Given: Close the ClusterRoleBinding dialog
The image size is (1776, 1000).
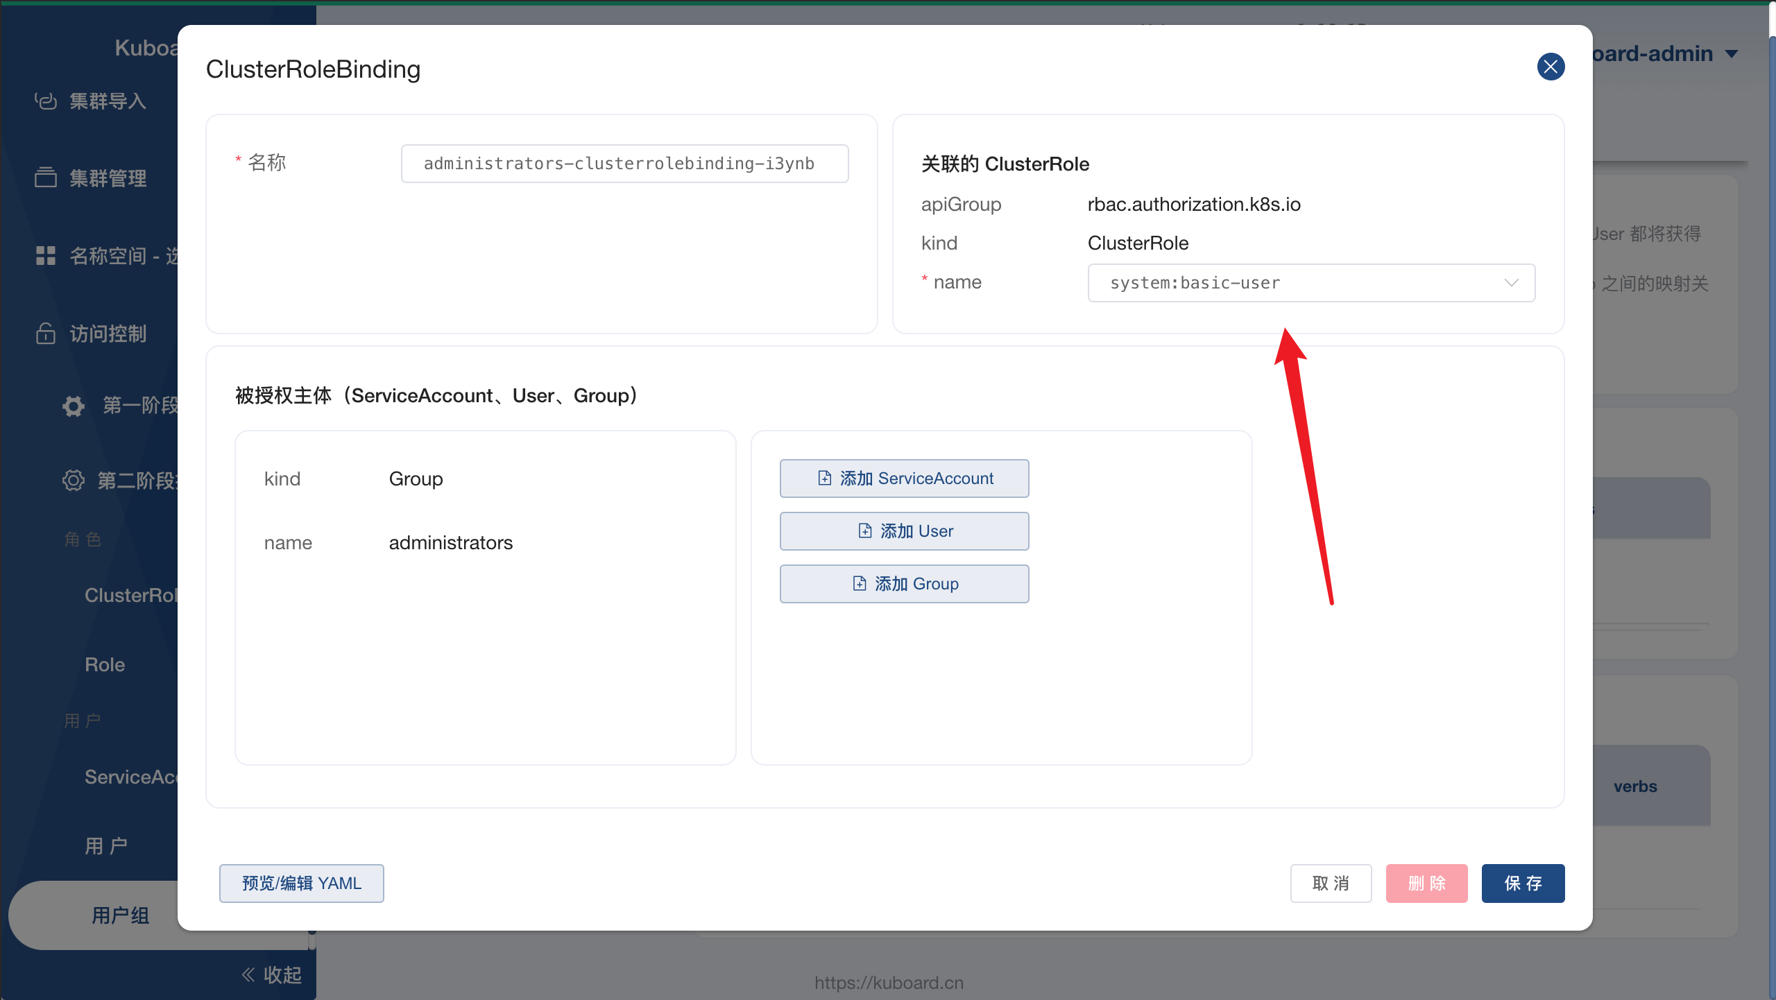Looking at the screenshot, I should 1551,67.
